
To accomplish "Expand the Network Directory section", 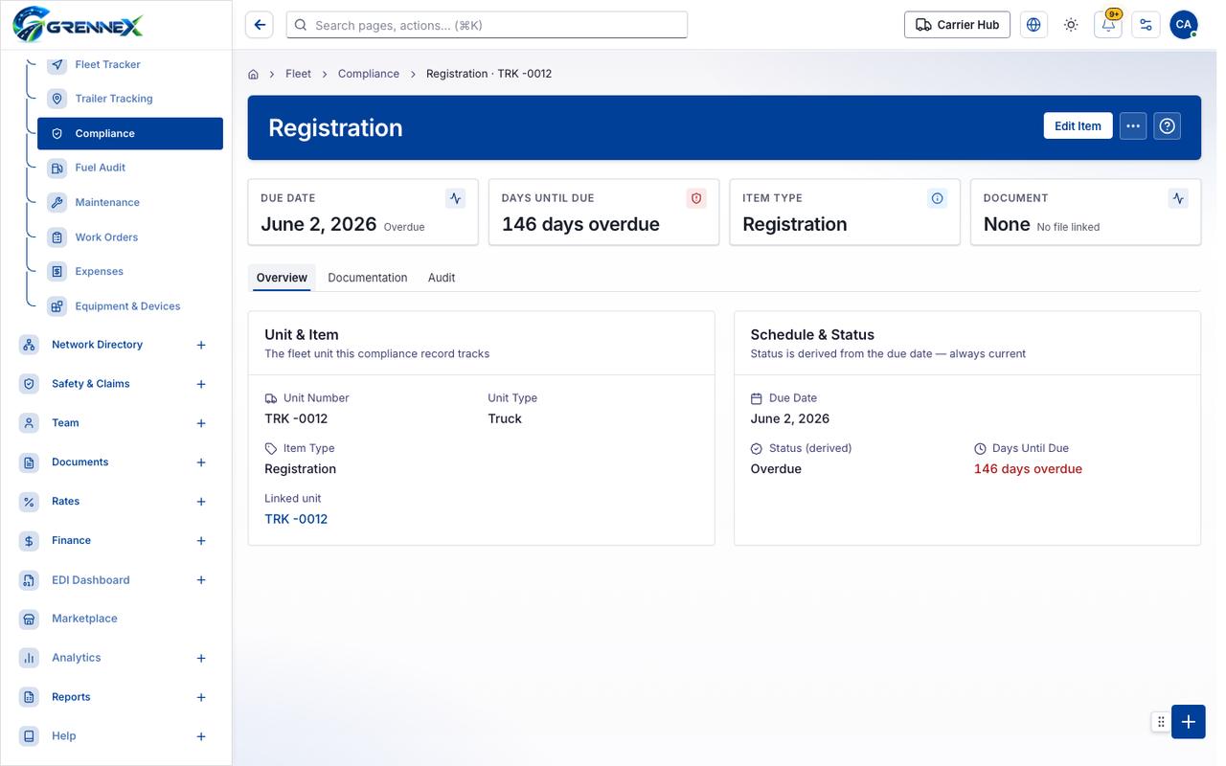I will (201, 345).
